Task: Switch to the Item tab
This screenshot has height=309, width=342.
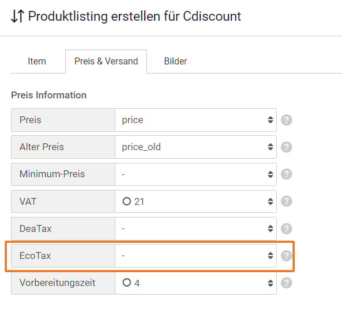Action: point(37,62)
